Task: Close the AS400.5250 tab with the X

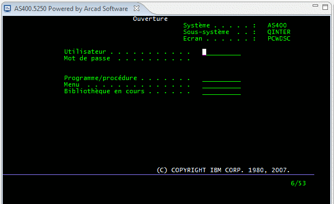Action: click(137, 8)
